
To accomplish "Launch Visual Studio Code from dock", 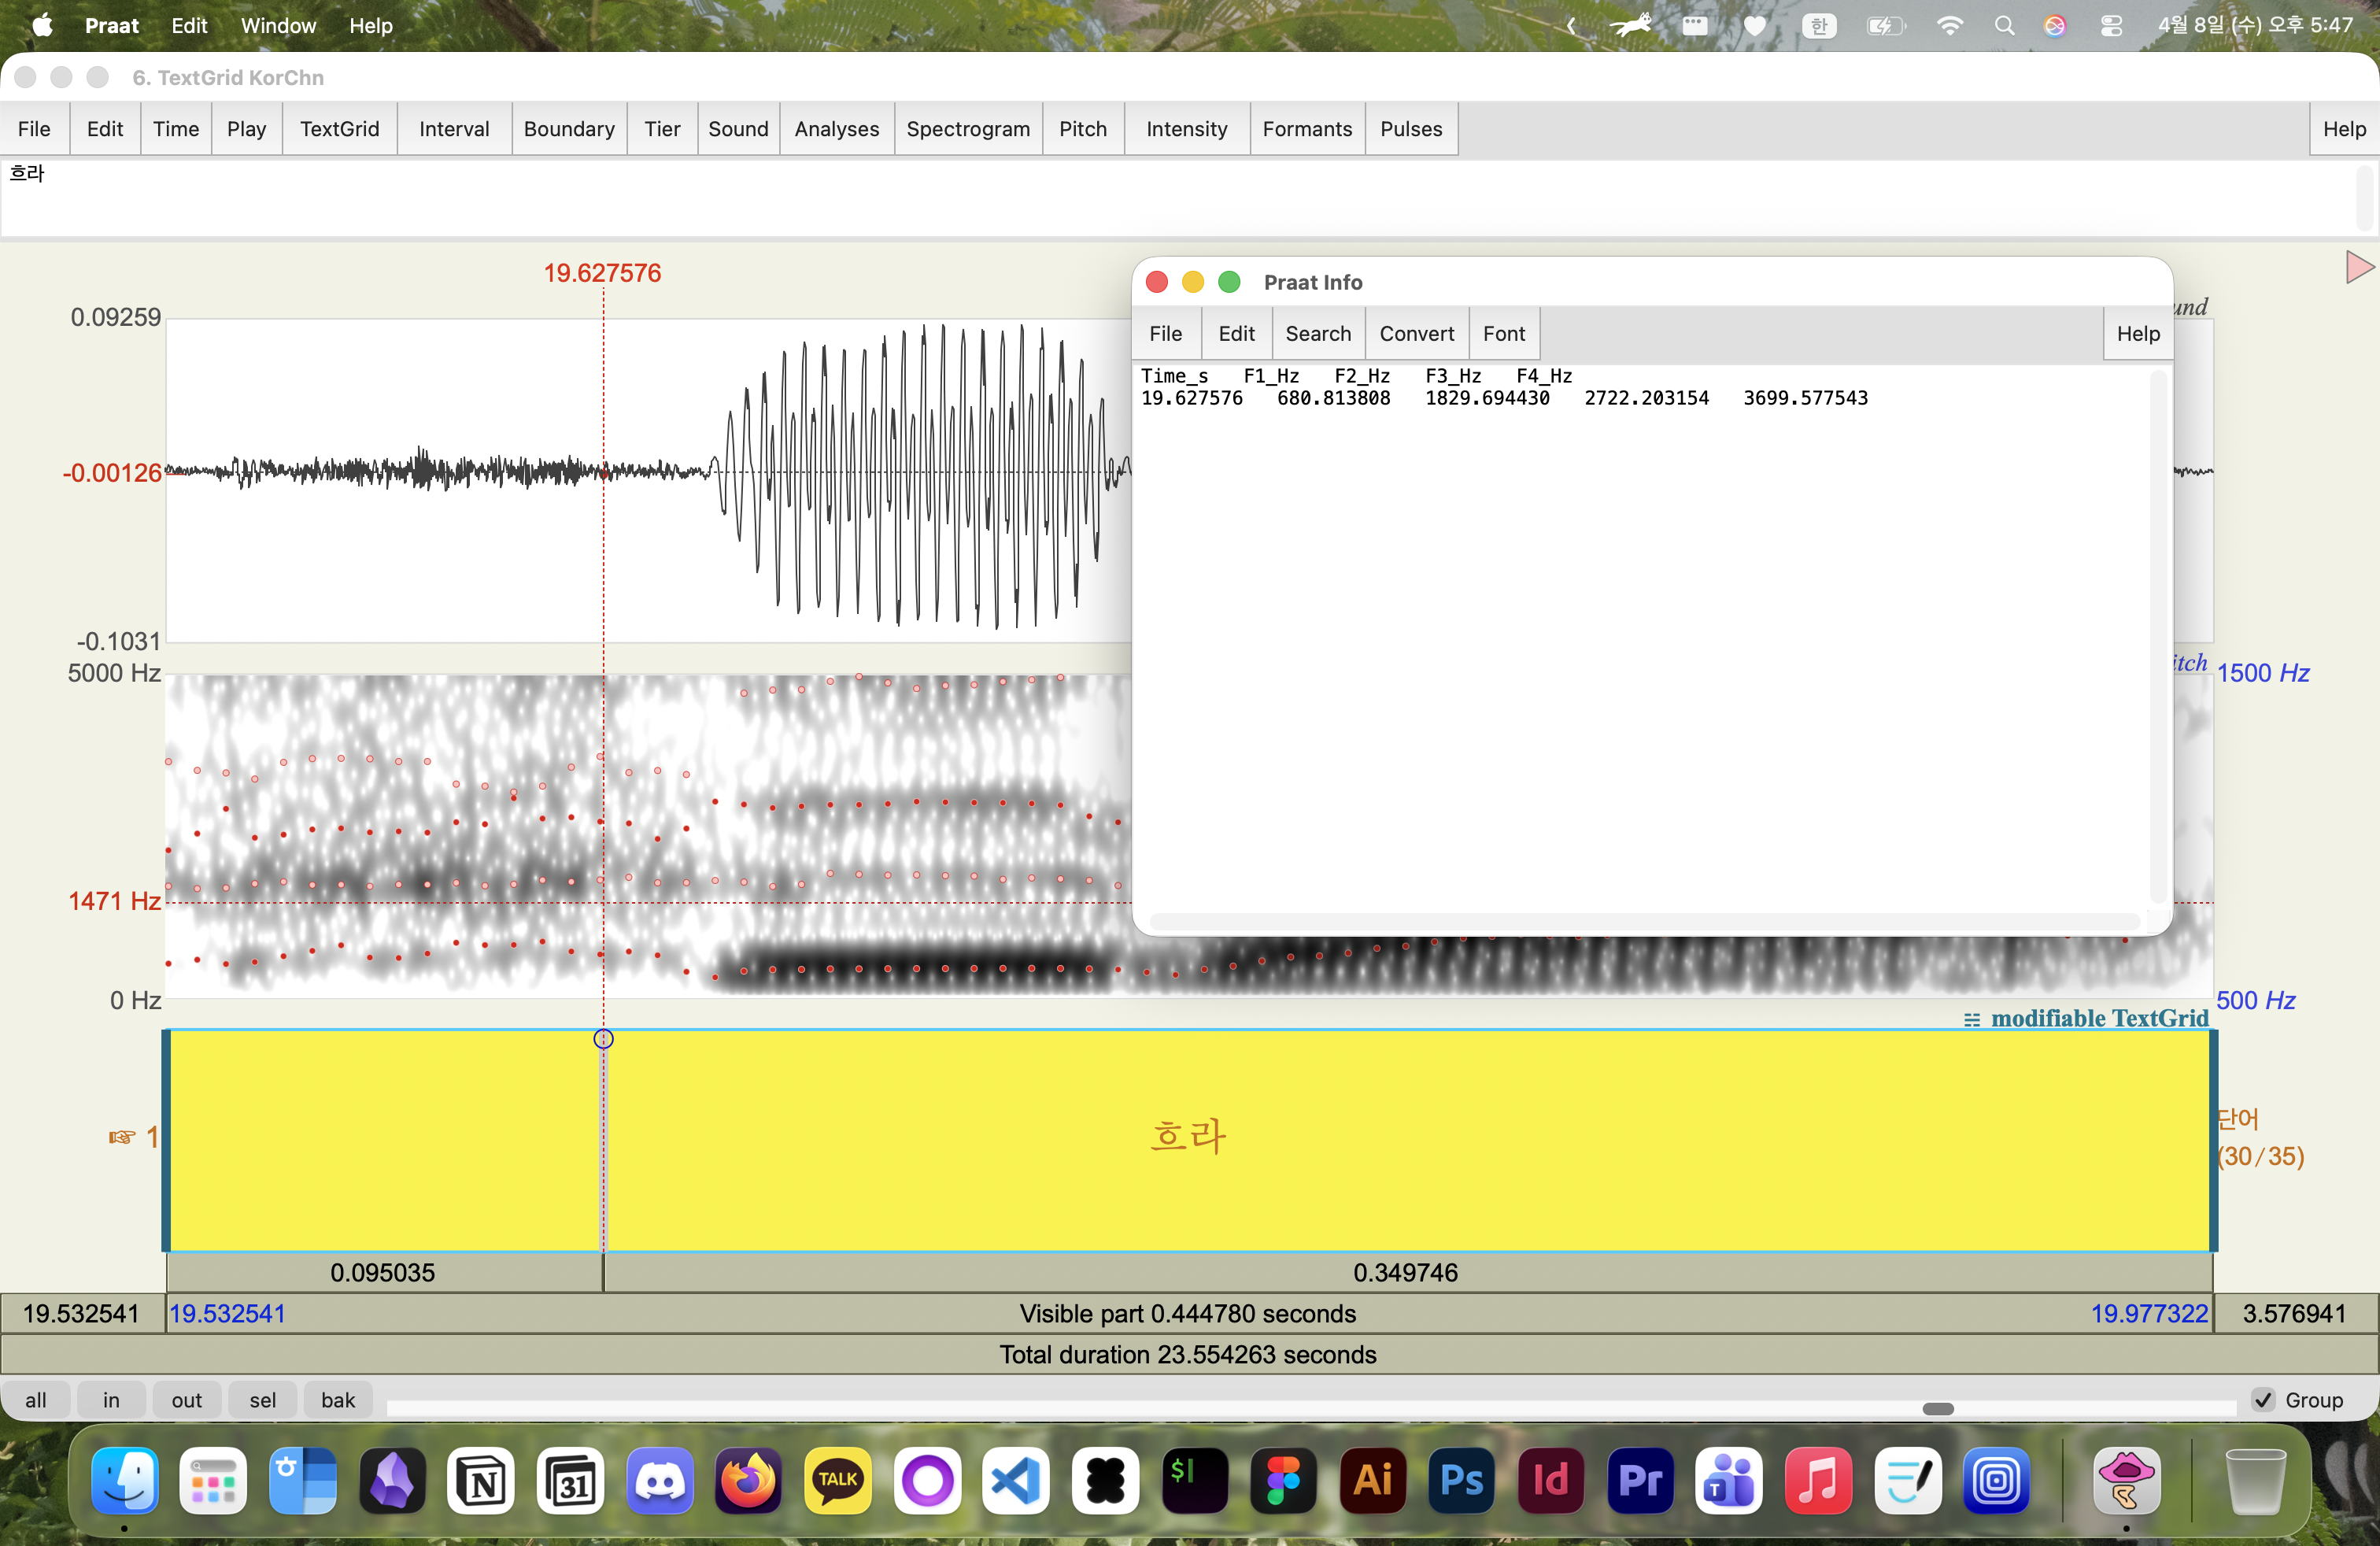I will point(1016,1481).
